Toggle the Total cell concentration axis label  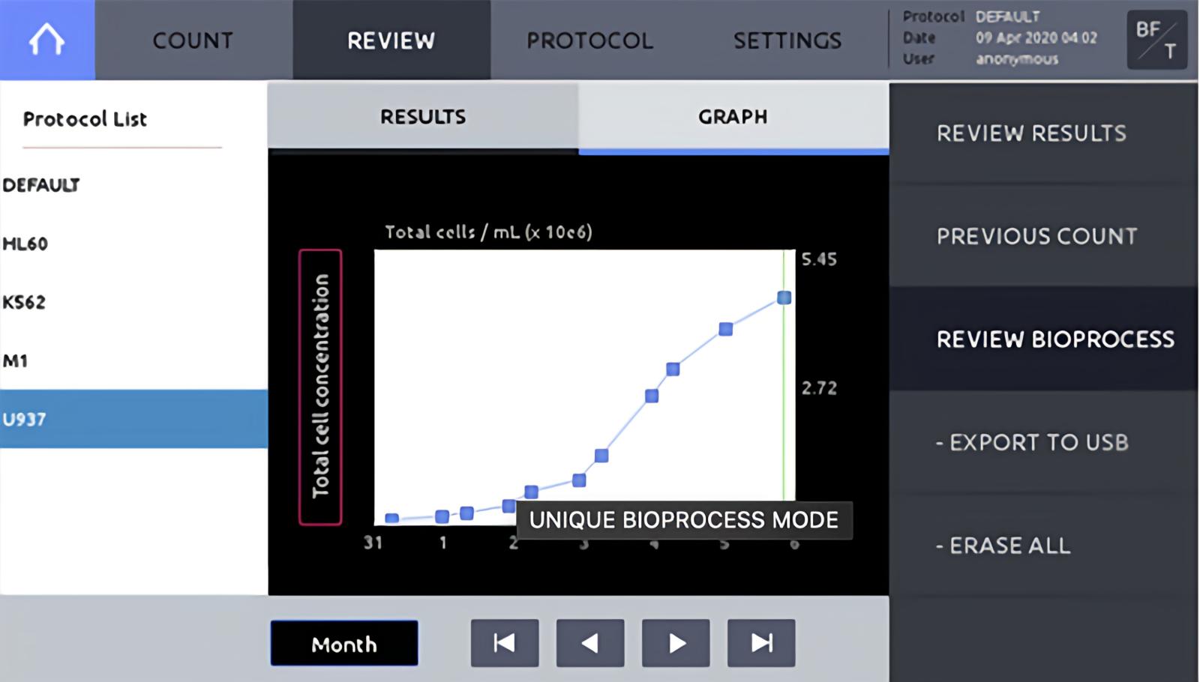coord(320,387)
